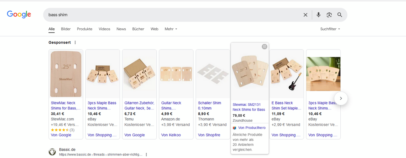The height and width of the screenshot is (158, 406).
Task: Click the Von Producthero link
Action: point(252,128)
